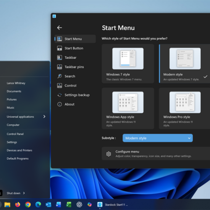
Task: Click the Search magnifier icon in sidebar
Action: click(x=60, y=76)
